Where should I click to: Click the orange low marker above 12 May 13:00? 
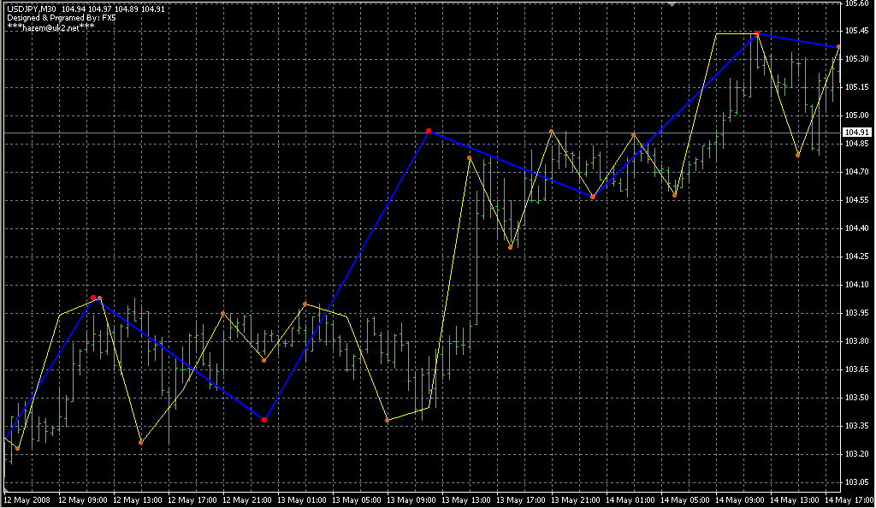coord(141,442)
